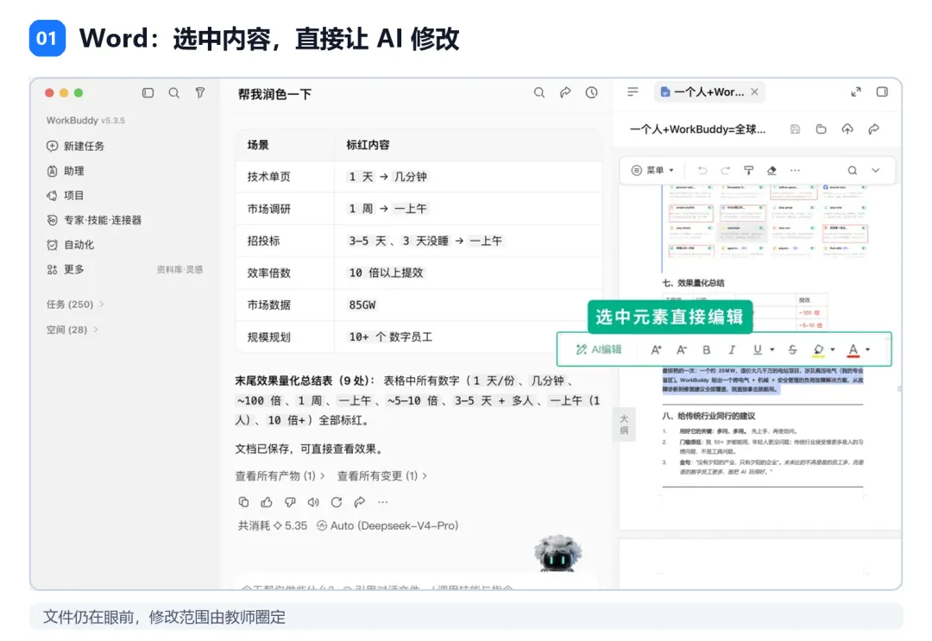
Task: Redo the edit in document toolbar
Action: pyautogui.click(x=725, y=171)
